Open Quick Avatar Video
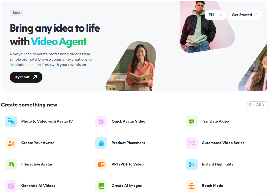The height and width of the screenshot is (195, 268). [x=128, y=121]
